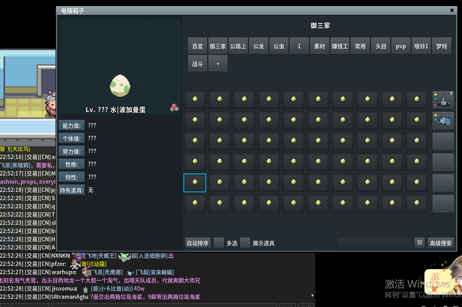Click the last empty party slot

pos(443,204)
